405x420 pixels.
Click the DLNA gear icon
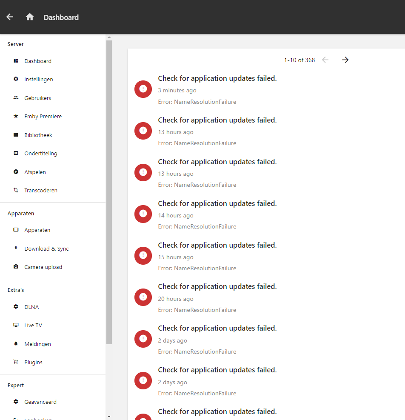16,307
